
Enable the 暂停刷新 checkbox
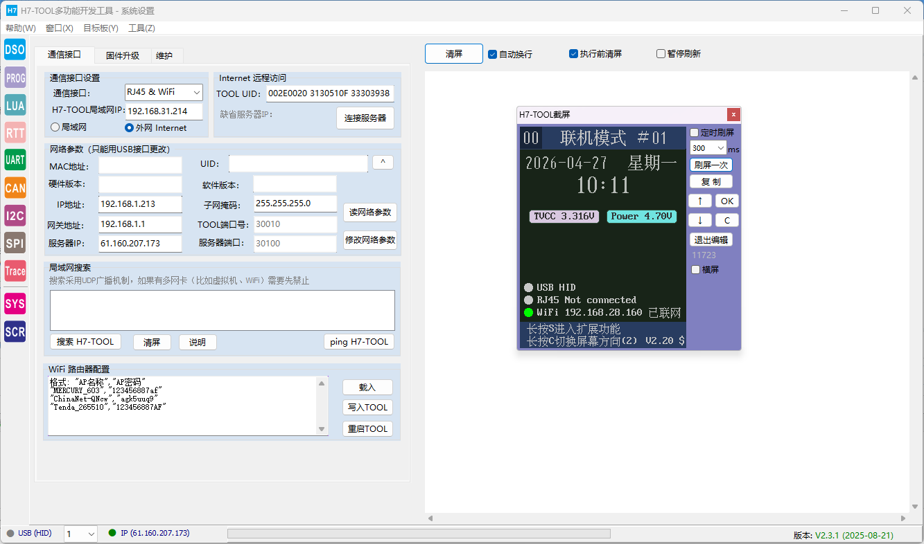tap(661, 54)
